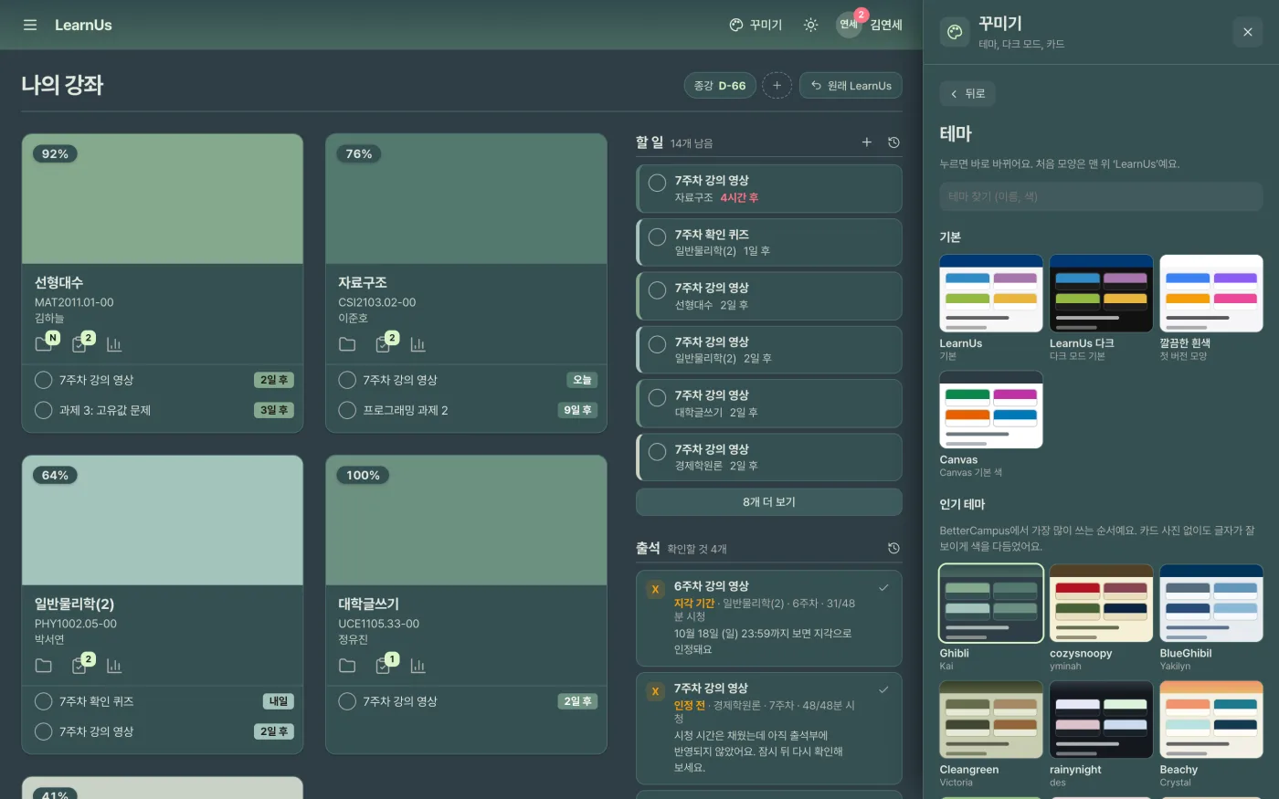Open the folder icon on the 일반물리학(2) card
This screenshot has width=1279, height=799.
click(44, 666)
